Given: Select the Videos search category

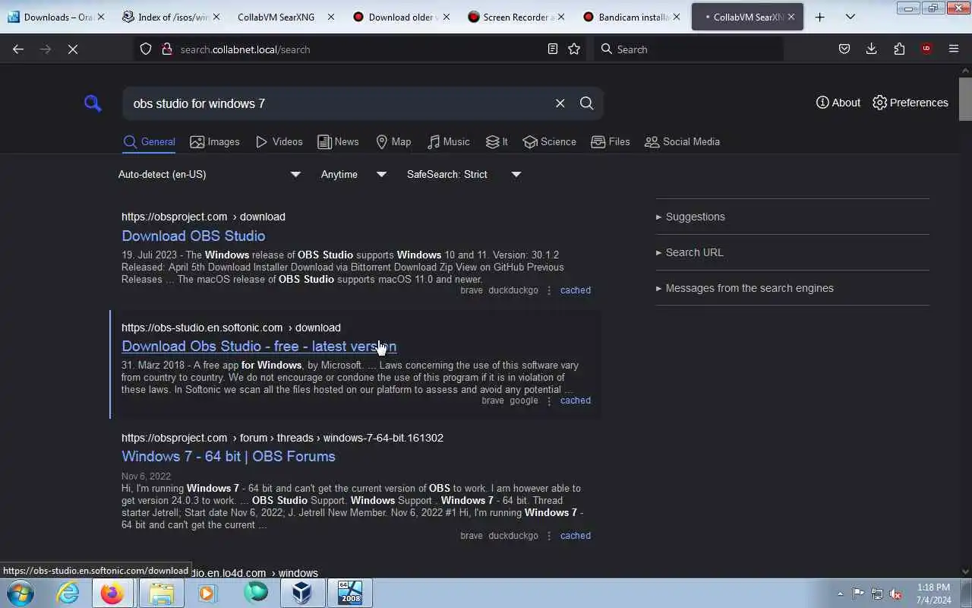Looking at the screenshot, I should (x=279, y=141).
